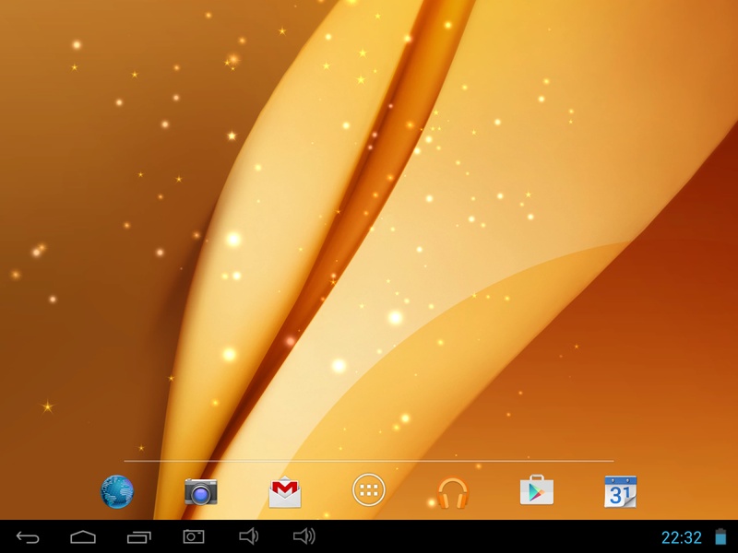
Task: Open the clock showing 22:32
Action: [682, 537]
